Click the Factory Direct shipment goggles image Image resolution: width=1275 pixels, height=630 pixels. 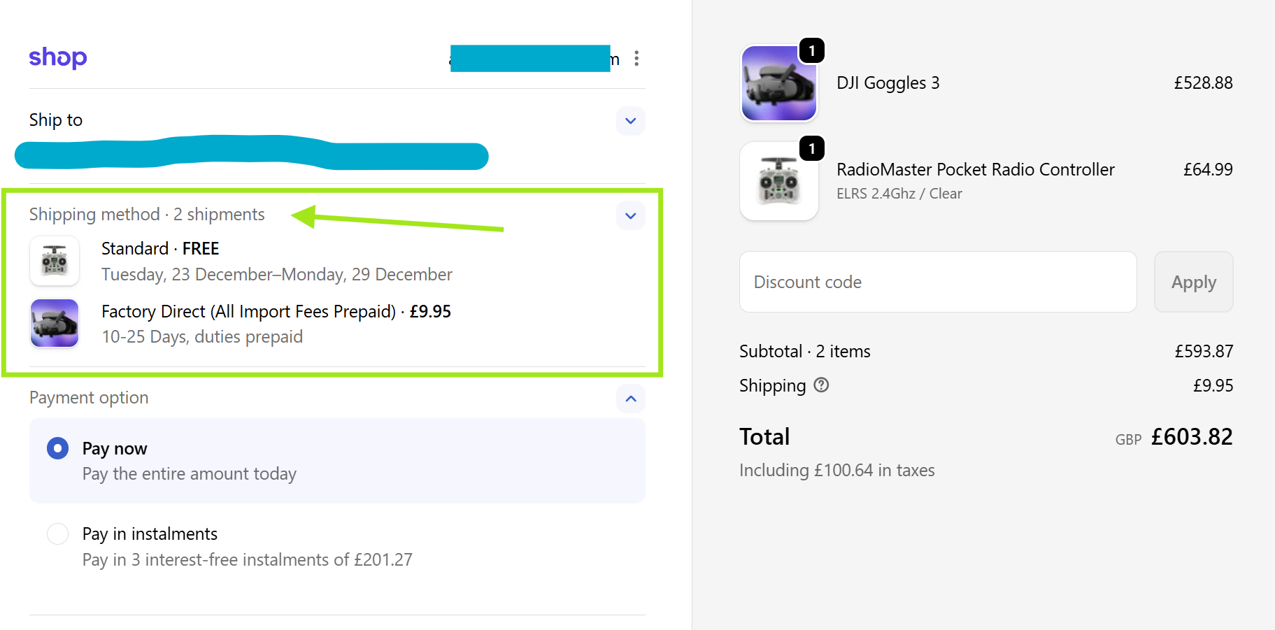pyautogui.click(x=55, y=323)
